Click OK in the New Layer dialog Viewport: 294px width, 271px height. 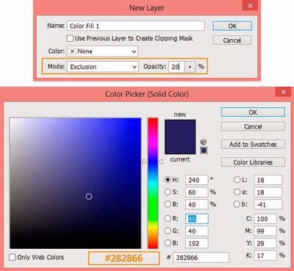[232, 26]
